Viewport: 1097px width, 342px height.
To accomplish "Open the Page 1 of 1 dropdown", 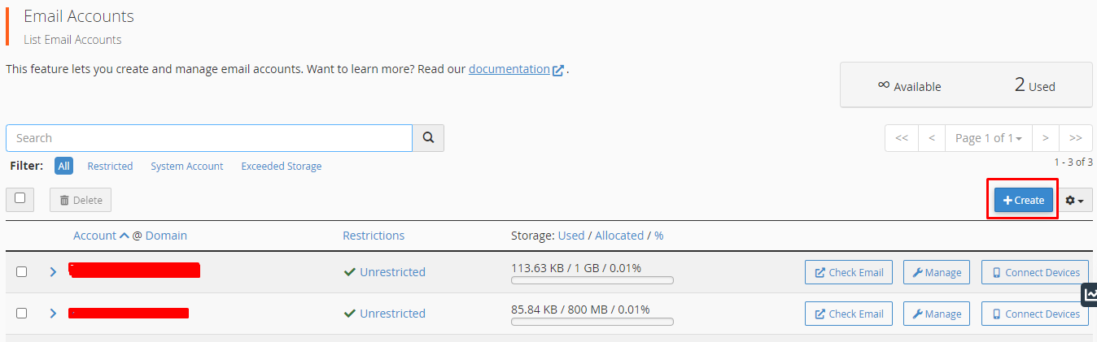I will [x=988, y=138].
